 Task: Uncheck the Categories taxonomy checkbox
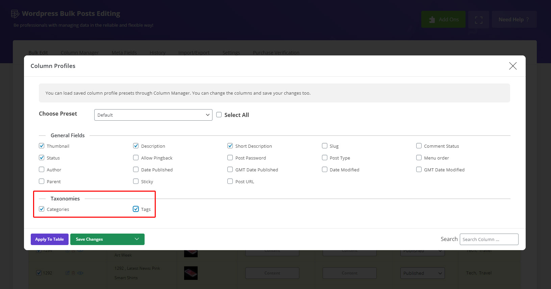click(42, 209)
